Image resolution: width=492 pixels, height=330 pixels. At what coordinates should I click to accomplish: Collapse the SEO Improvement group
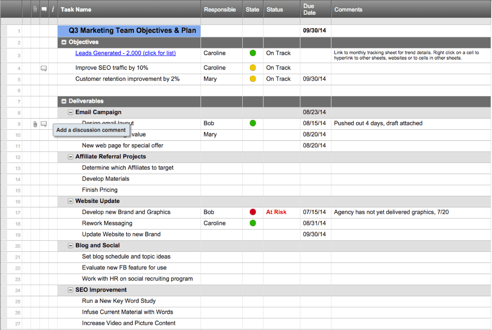coord(70,290)
